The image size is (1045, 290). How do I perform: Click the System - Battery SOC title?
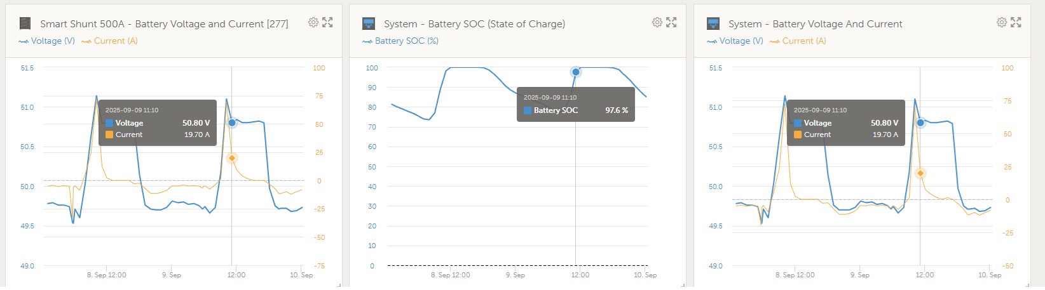pyautogui.click(x=474, y=24)
